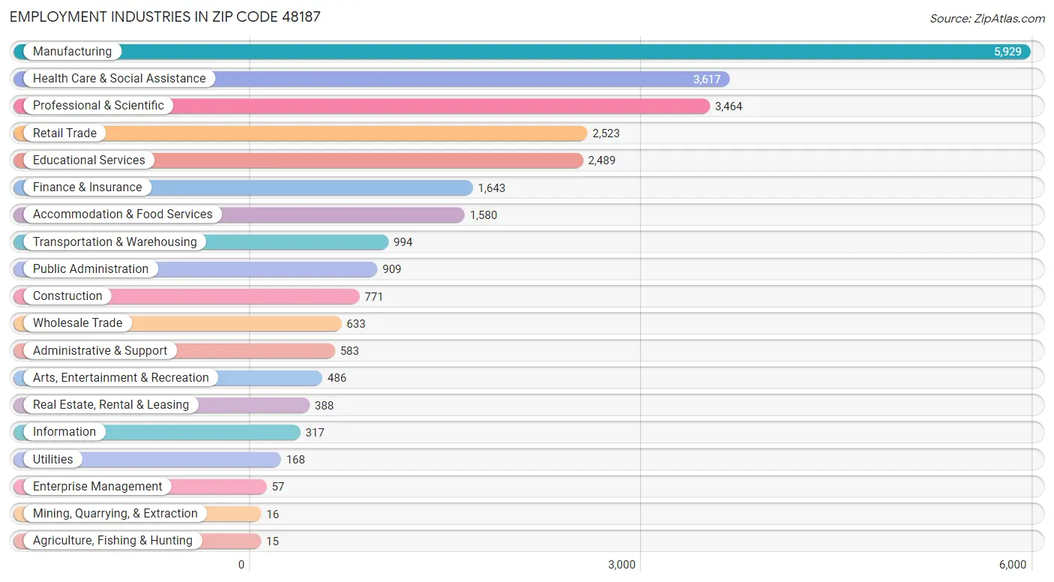Select the 57 Enterprise Management value

pos(278,487)
